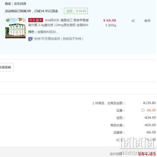Select the x2 quantity text
Screen dimensions: 157x157
(133, 21)
